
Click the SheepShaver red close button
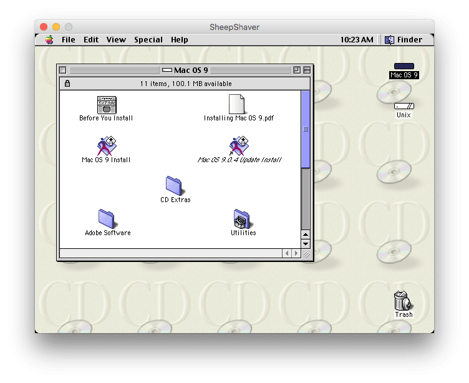click(44, 27)
